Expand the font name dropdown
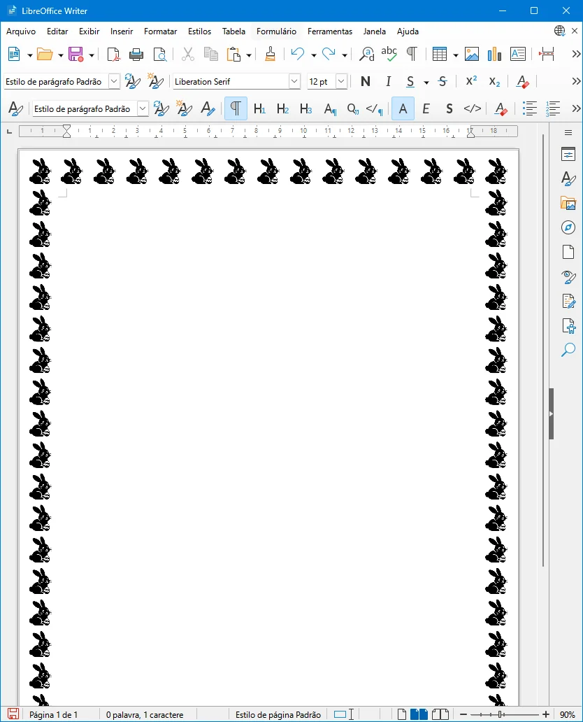The image size is (583, 722). [294, 82]
